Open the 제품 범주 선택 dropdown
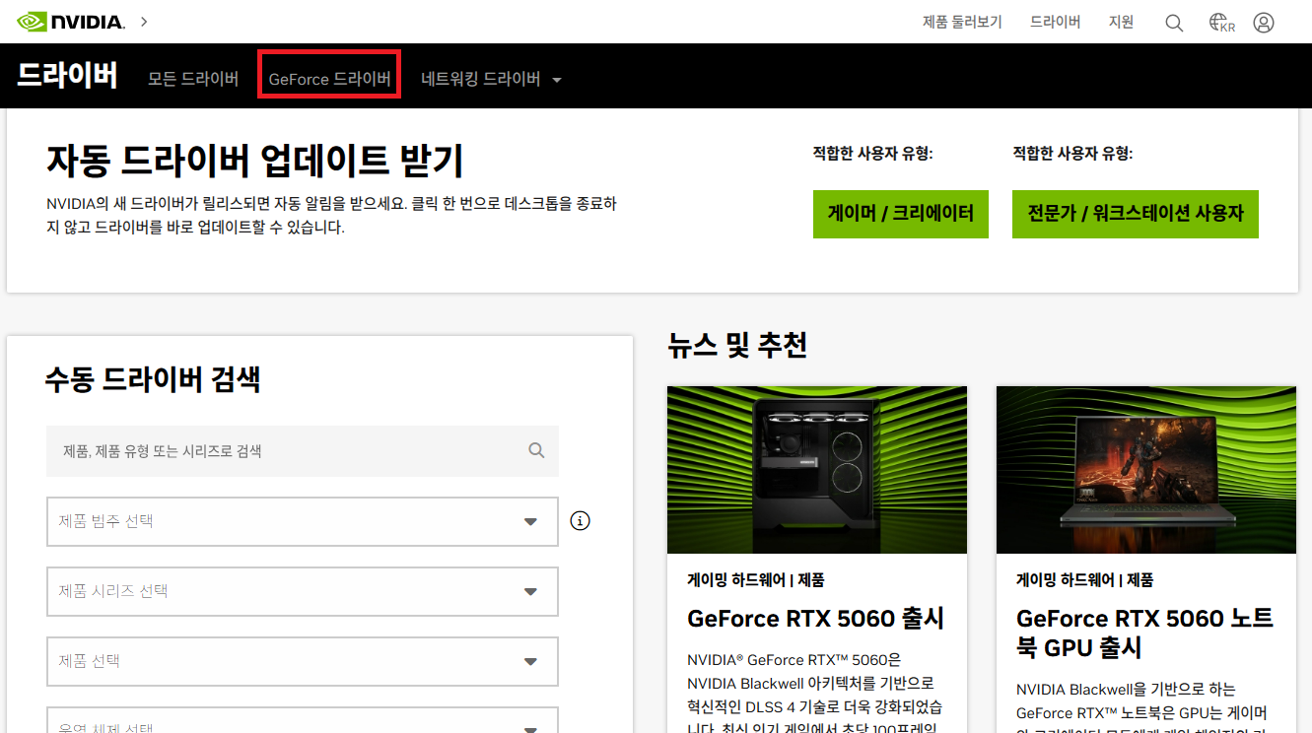Image resolution: width=1312 pixels, height=733 pixels. [x=303, y=521]
